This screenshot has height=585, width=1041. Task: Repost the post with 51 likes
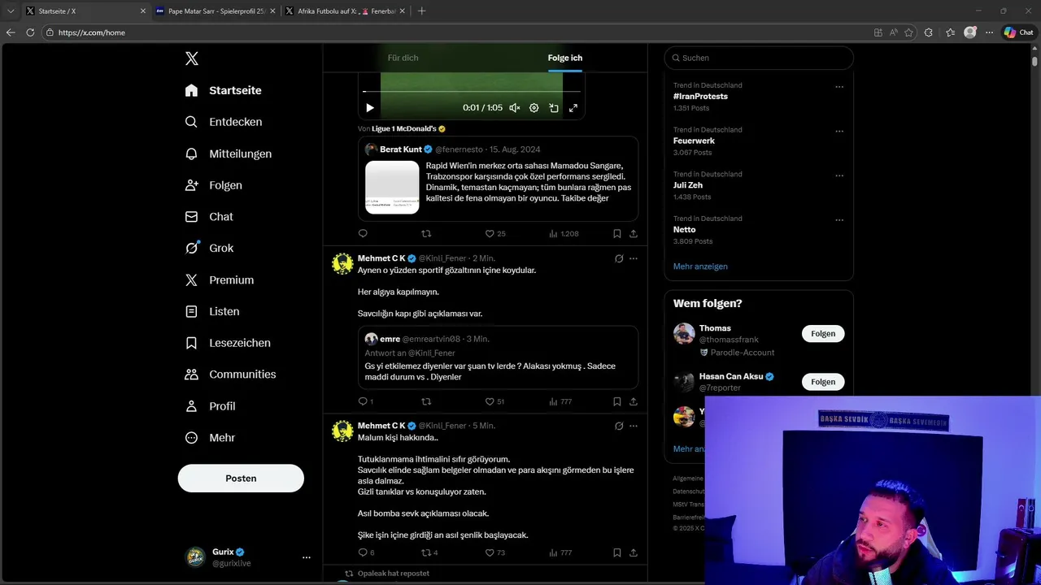click(x=426, y=401)
